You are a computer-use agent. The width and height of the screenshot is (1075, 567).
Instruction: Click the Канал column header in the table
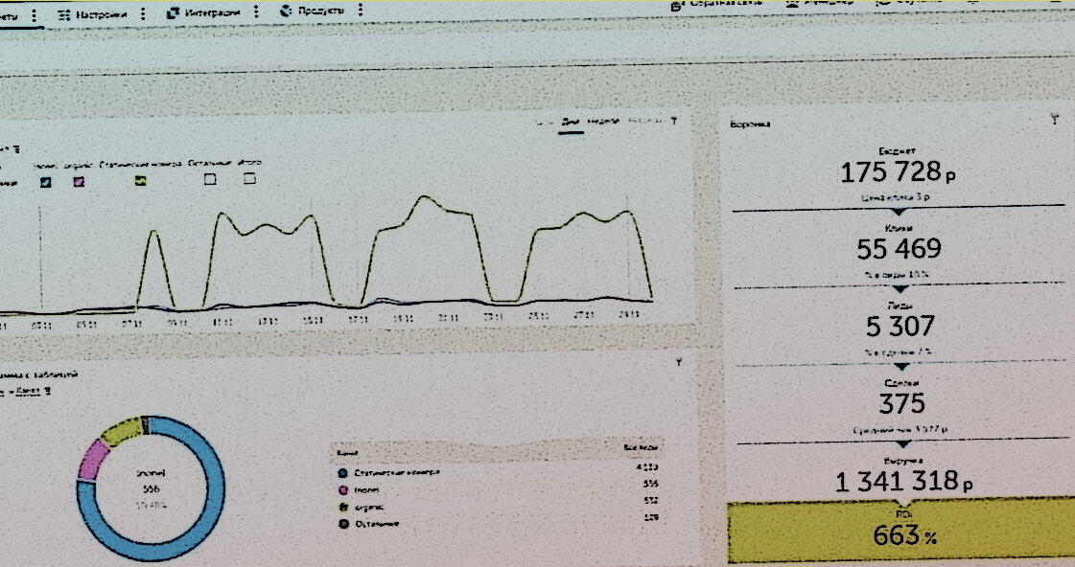347,453
